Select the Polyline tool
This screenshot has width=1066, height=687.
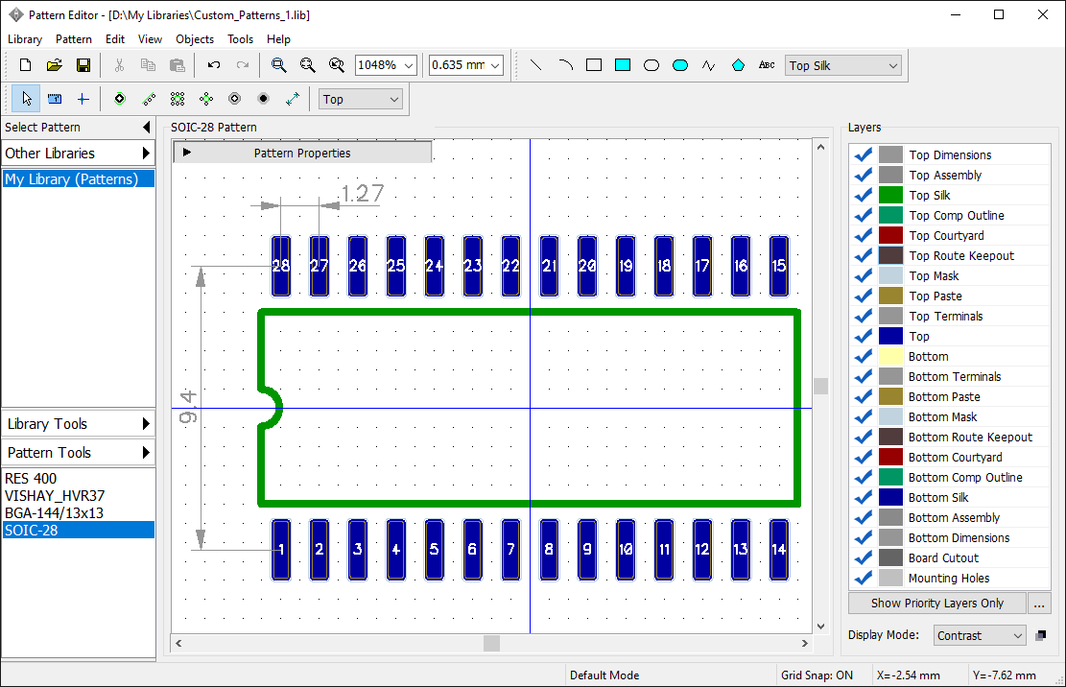coord(709,65)
